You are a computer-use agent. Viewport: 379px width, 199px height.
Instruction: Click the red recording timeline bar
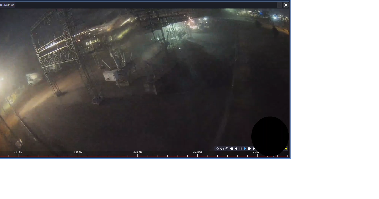pyautogui.click(x=126, y=157)
